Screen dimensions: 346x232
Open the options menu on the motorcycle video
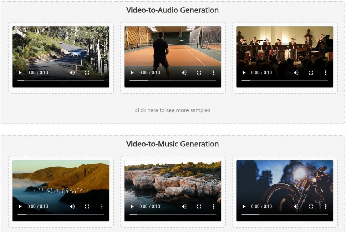pyautogui.click(x=326, y=207)
